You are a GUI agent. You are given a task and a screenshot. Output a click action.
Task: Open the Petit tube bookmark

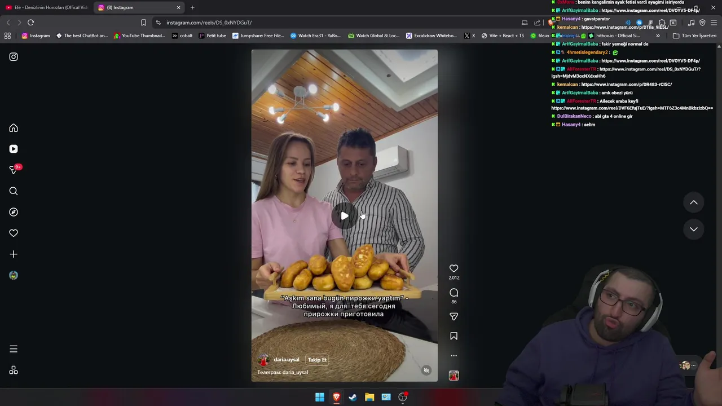coord(213,36)
